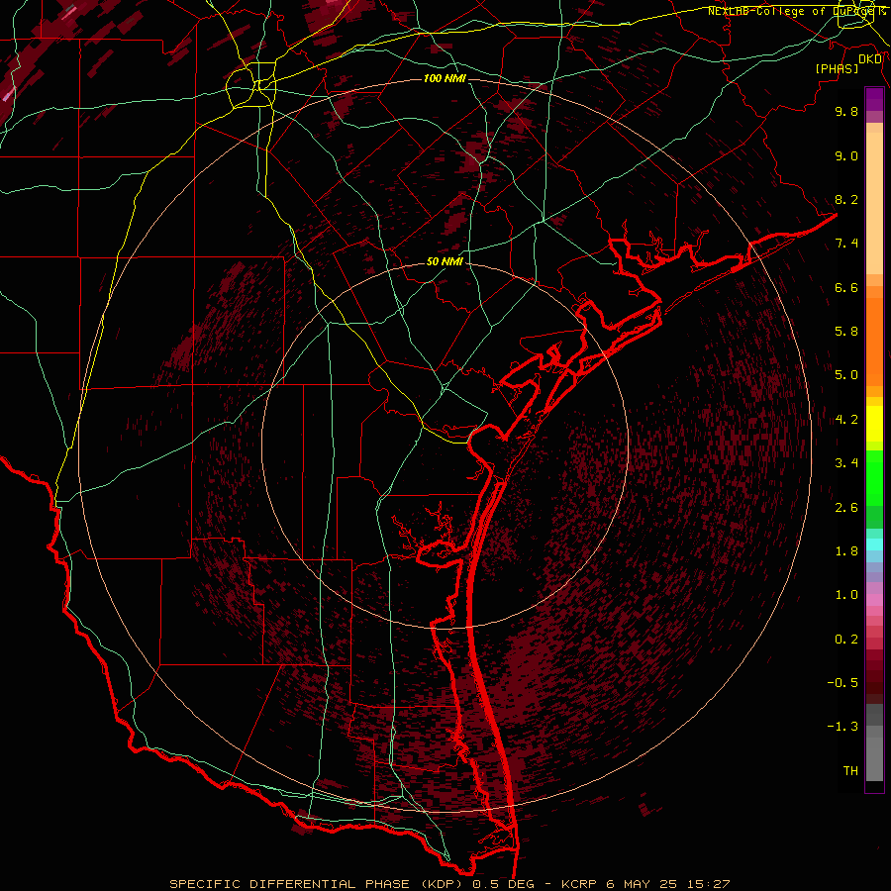Click the "DKD" label above the color scale
This screenshot has height=891, width=891.
click(x=870, y=59)
